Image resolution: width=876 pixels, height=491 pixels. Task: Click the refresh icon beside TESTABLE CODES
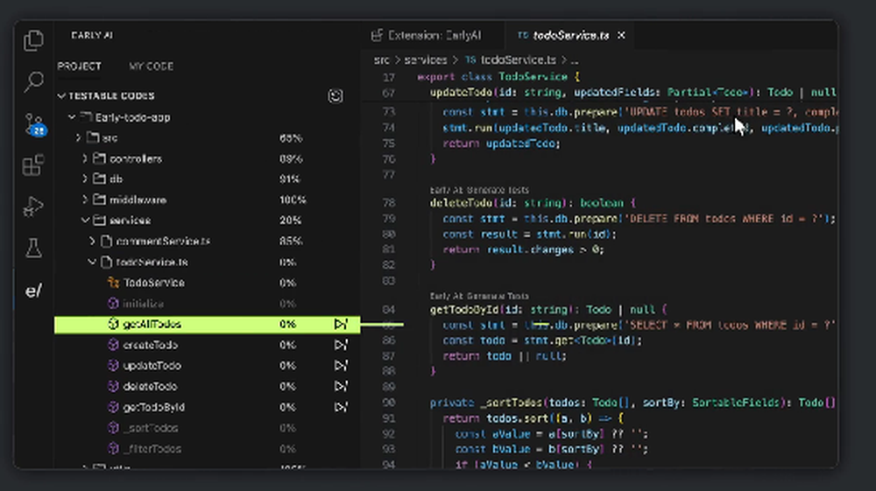click(336, 96)
